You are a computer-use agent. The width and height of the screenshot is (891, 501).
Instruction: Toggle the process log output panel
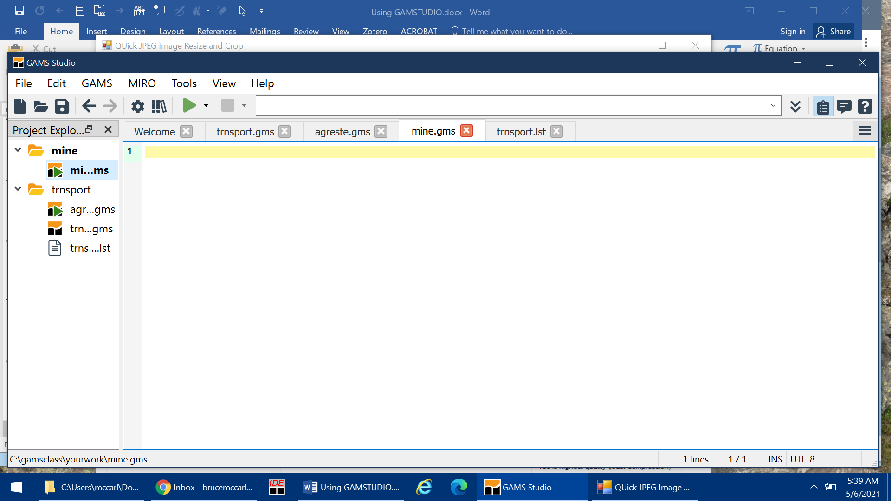pyautogui.click(x=844, y=107)
